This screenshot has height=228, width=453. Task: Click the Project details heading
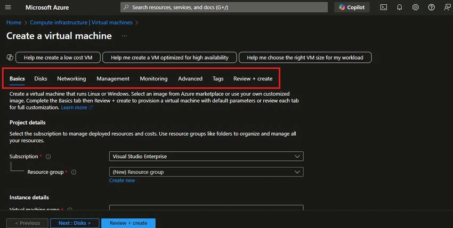(x=27, y=123)
